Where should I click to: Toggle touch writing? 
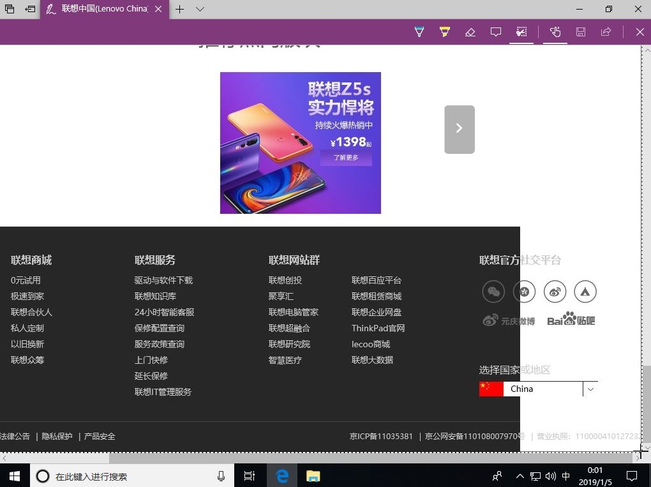[x=555, y=32]
